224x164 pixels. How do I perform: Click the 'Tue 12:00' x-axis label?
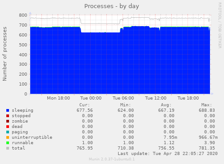[x=155, y=98]
